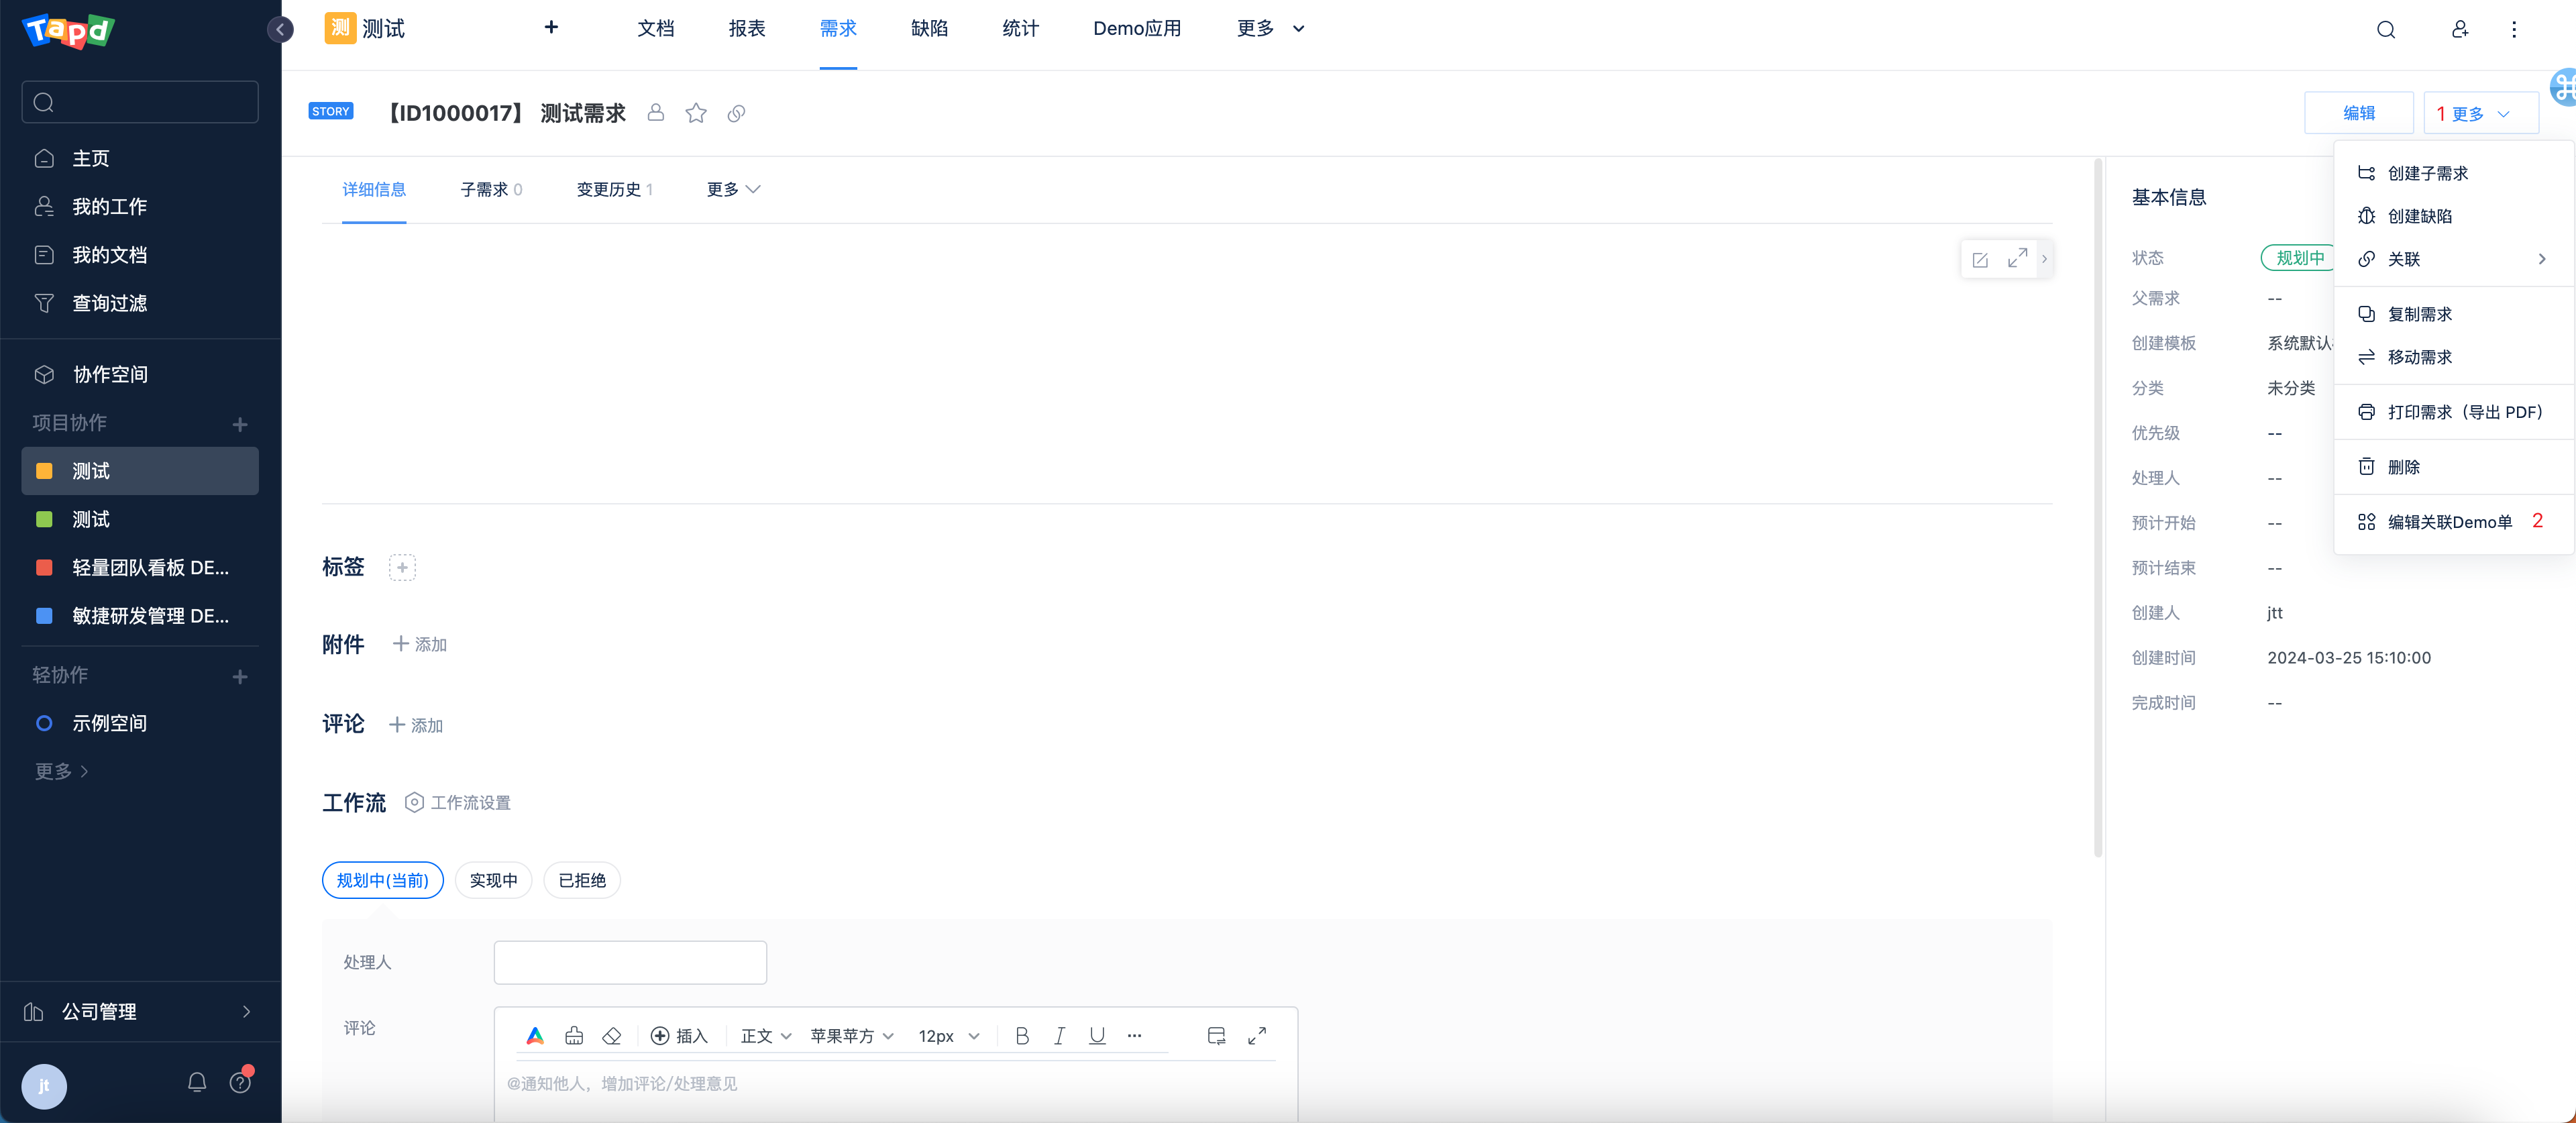The image size is (2576, 1123).
Task: Open the global search icon at top right
Action: 2386,29
